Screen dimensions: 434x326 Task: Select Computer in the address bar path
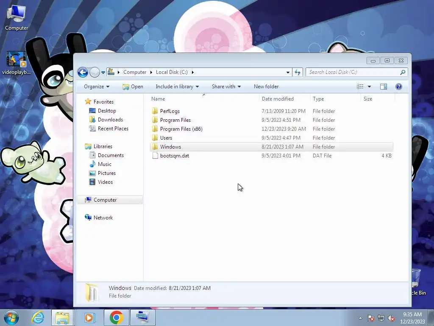coord(134,72)
